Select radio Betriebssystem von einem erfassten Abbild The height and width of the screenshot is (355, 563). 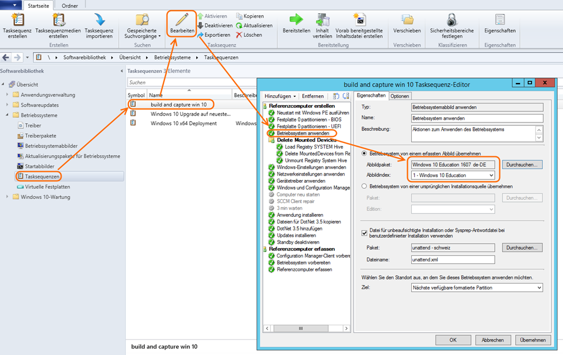pyautogui.click(x=364, y=153)
